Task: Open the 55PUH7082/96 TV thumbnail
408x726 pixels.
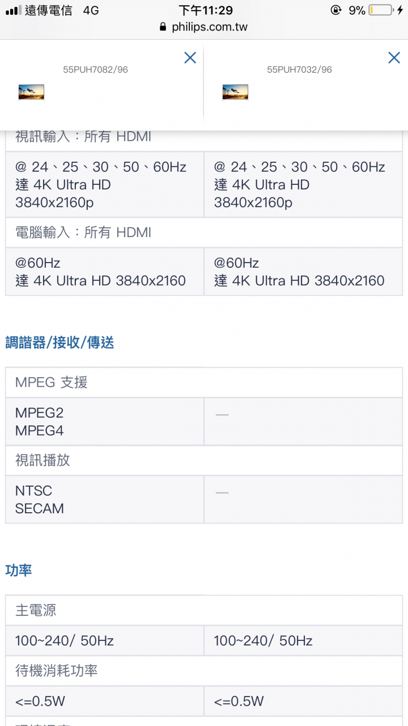Action: [x=31, y=92]
